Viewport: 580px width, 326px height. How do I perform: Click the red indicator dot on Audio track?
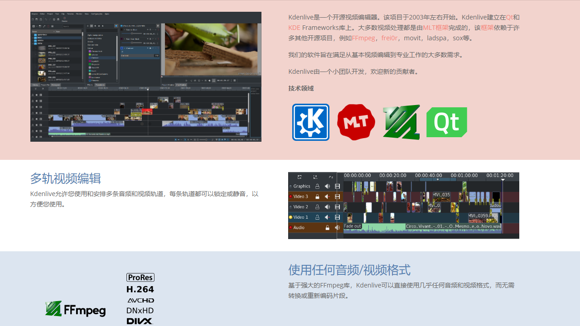click(x=290, y=228)
